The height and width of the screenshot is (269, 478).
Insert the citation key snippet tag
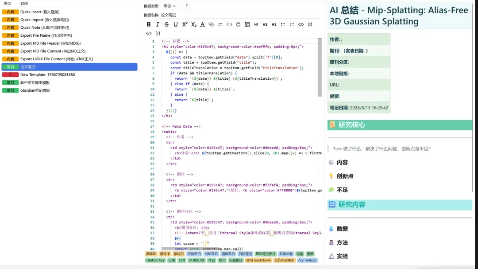[155, 260]
